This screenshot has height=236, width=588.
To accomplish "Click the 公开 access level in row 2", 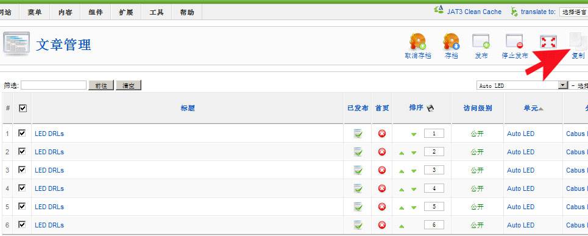I will point(477,152).
